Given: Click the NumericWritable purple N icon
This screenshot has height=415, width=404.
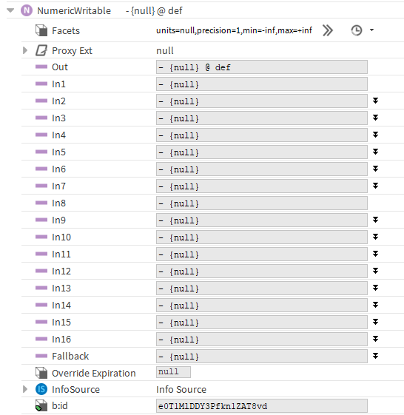Looking at the screenshot, I should click(27, 11).
